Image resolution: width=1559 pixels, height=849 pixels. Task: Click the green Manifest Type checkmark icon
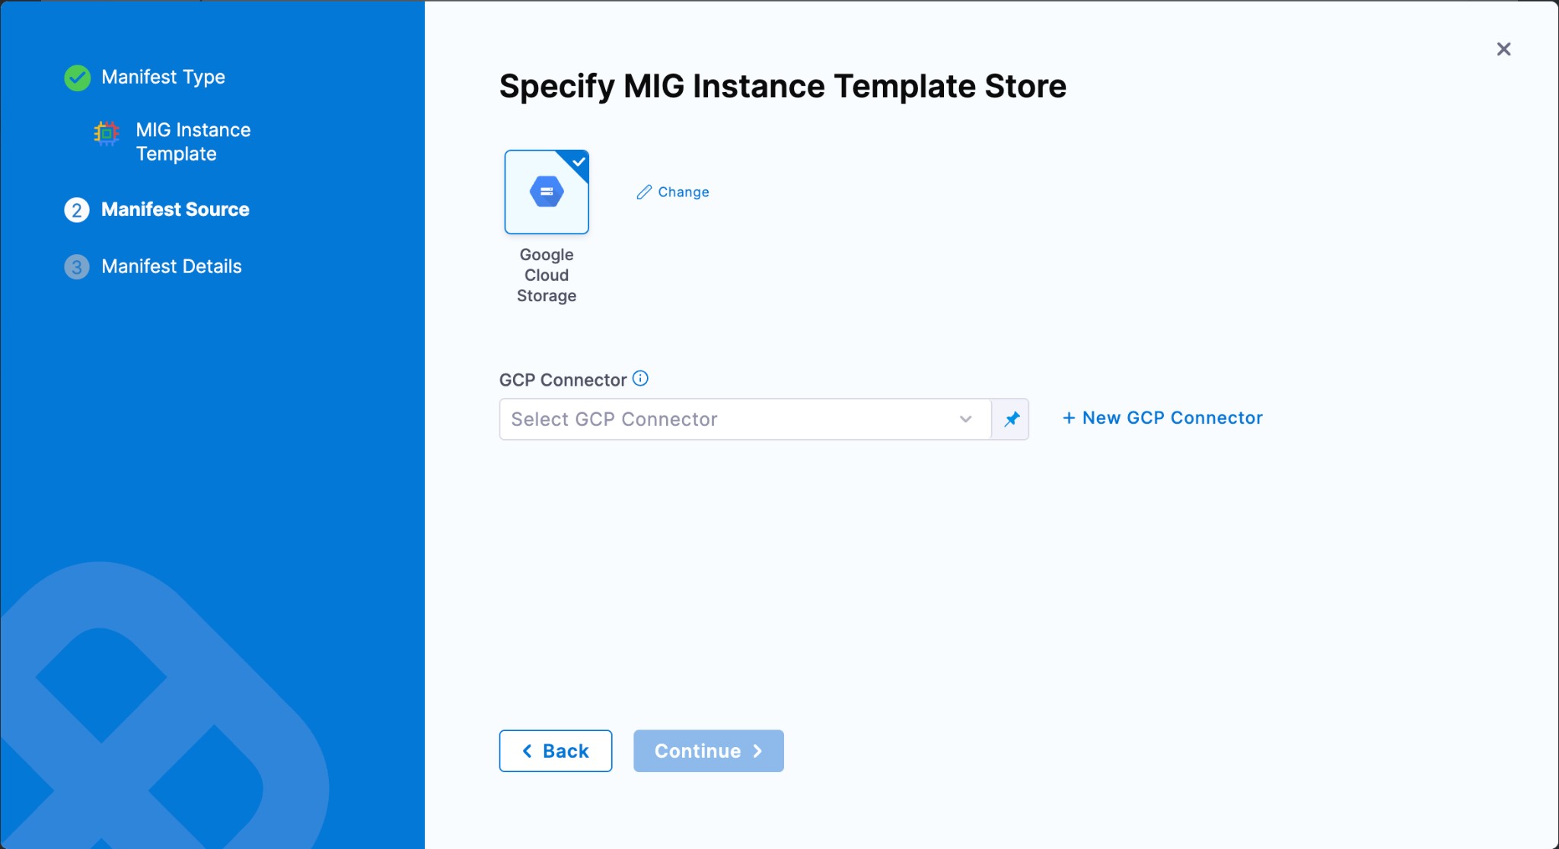[78, 78]
